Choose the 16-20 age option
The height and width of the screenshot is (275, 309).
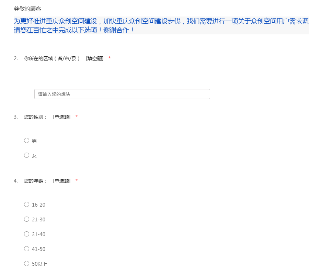pyautogui.click(x=27, y=204)
